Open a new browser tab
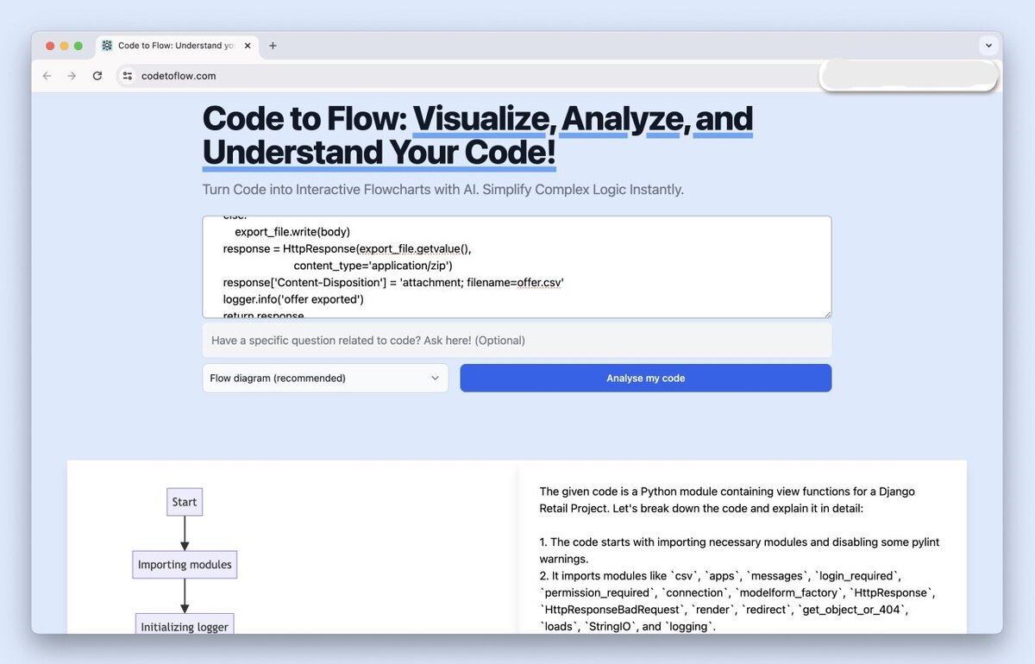 [x=273, y=46]
